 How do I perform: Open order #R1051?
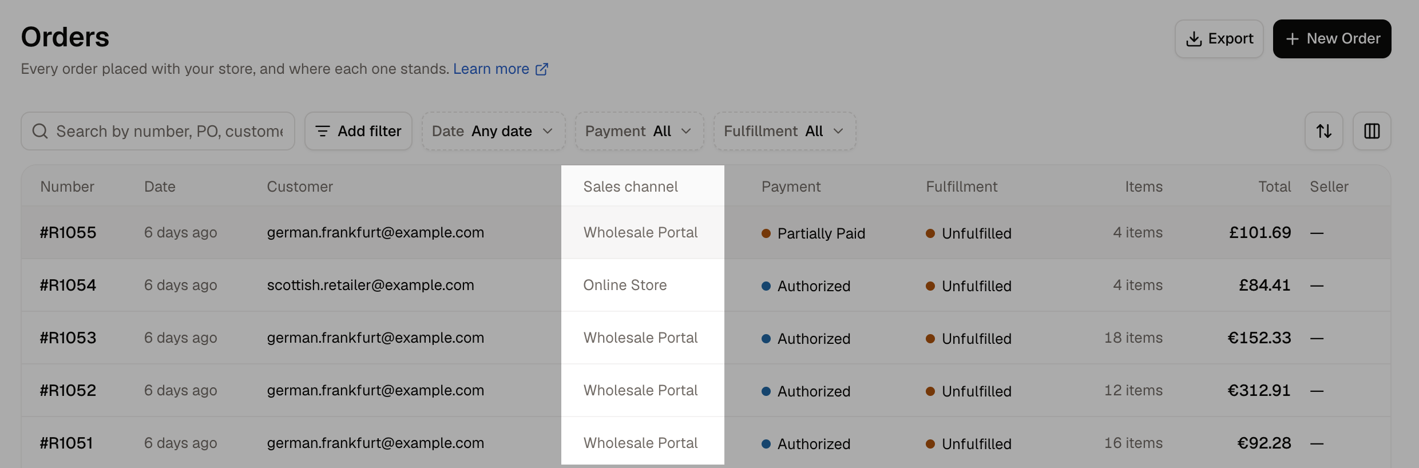pyautogui.click(x=66, y=443)
